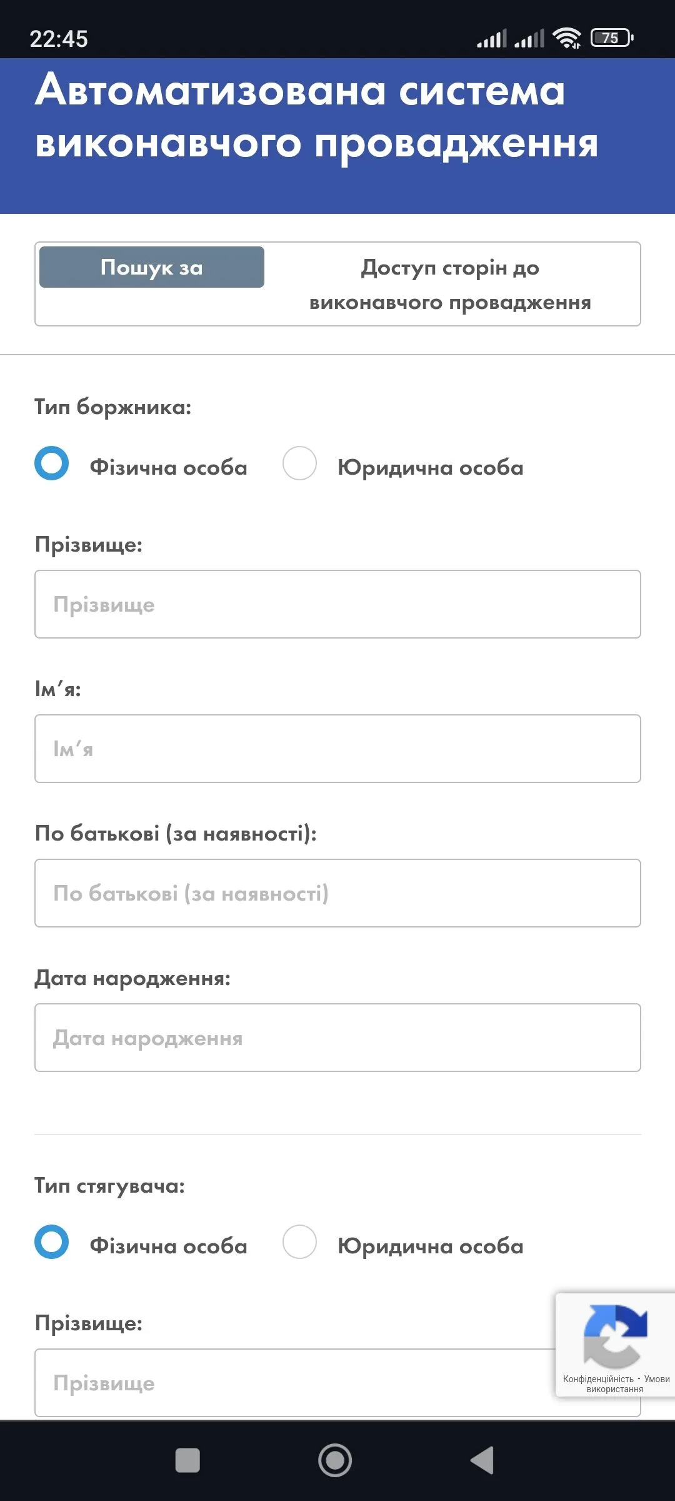Open Доступ сторін до виконавчого провадження tab
675x1501 pixels.
click(x=449, y=285)
